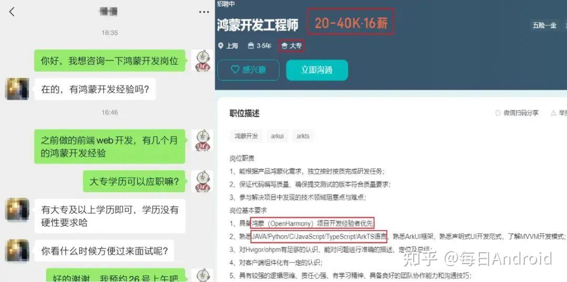Click the 鸿蒙开发工程师 job title
Screen dimensions: 567x282
coord(258,25)
